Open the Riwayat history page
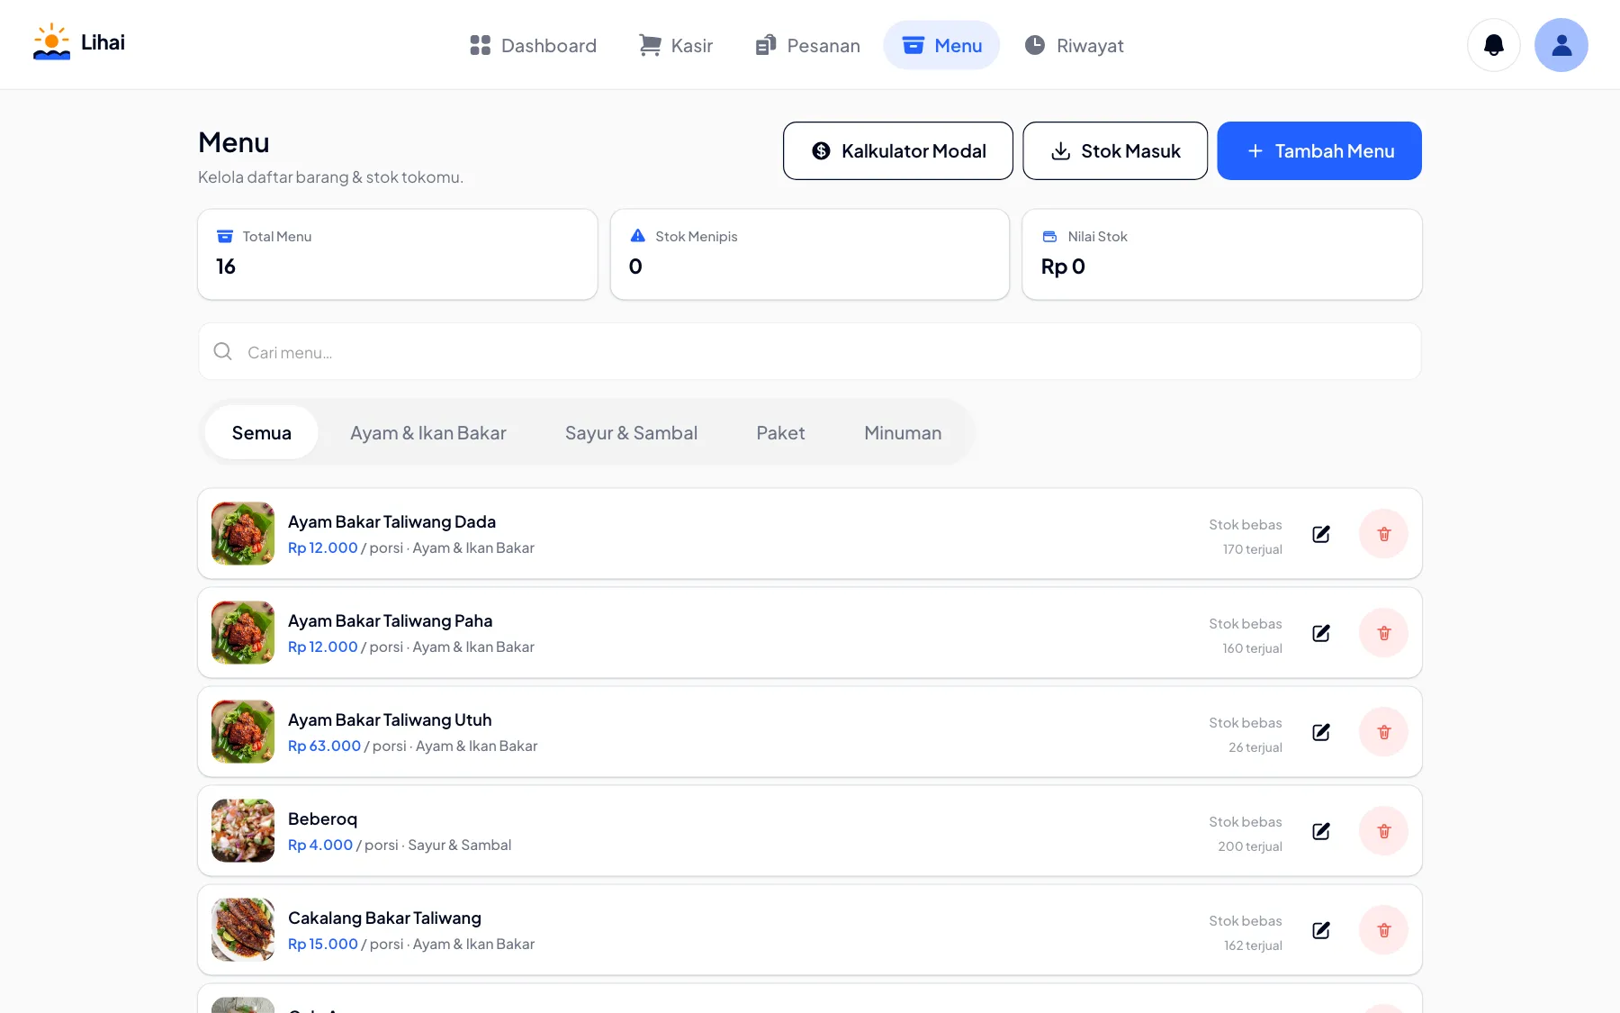Image resolution: width=1620 pixels, height=1013 pixels. (x=1074, y=45)
